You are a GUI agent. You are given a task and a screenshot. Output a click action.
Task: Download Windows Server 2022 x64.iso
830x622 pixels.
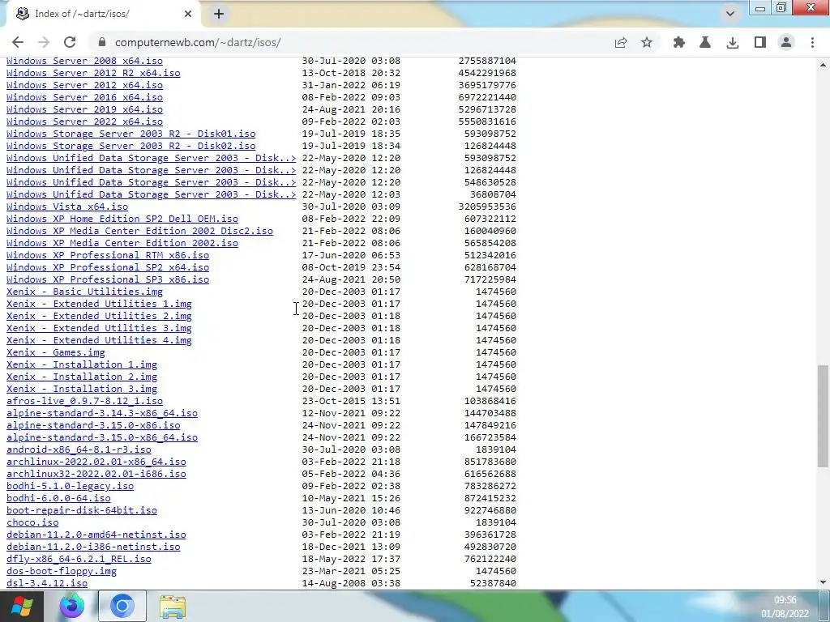84,121
